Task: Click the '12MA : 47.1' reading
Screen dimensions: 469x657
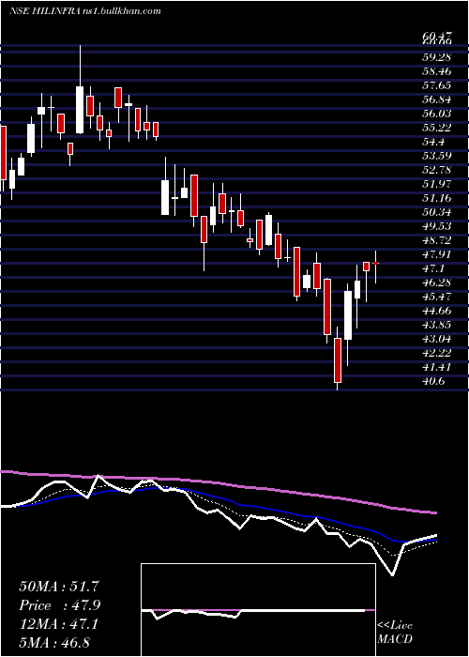Action: (x=58, y=624)
